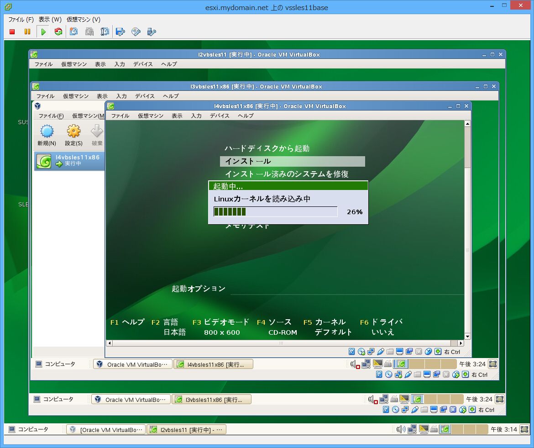Open the snapshot manager wrench icon
Image resolution: width=534 pixels, height=448 pixels.
point(105,32)
